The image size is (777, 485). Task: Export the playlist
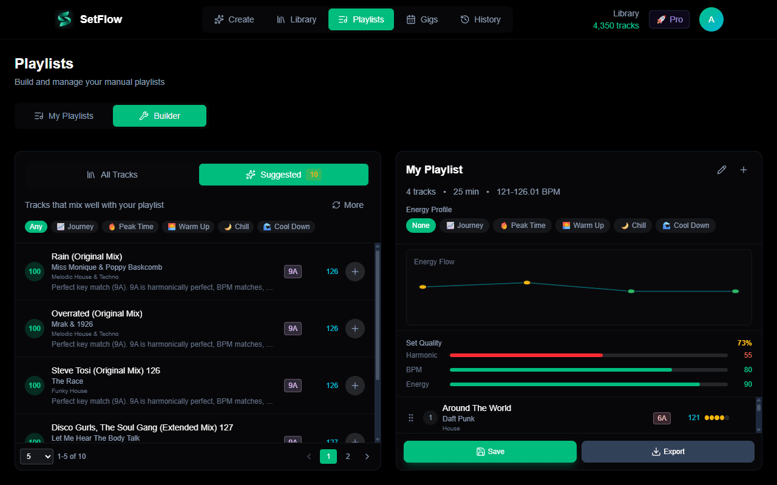668,451
